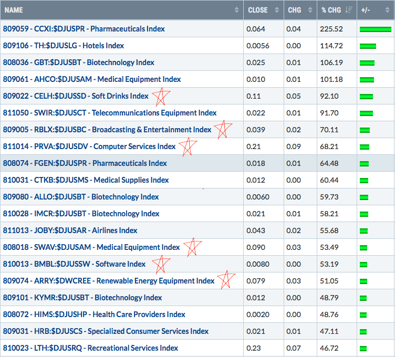Viewport: 395px width, 357px height.
Task: Click the 91.70 percent change value
Action: click(329, 113)
